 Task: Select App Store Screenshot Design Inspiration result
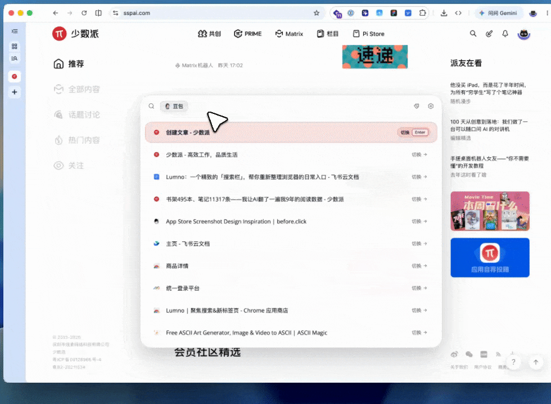pos(291,221)
